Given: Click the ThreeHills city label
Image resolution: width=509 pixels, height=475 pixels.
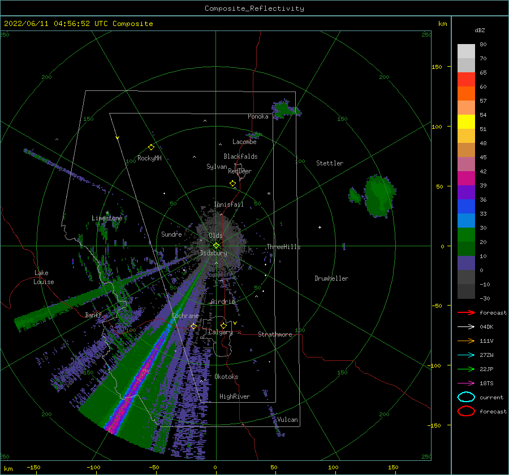Looking at the screenshot, I should 283,247.
